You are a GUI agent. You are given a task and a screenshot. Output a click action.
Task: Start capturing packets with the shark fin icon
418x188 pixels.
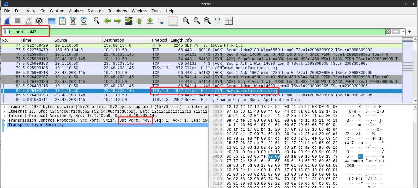point(7,21)
